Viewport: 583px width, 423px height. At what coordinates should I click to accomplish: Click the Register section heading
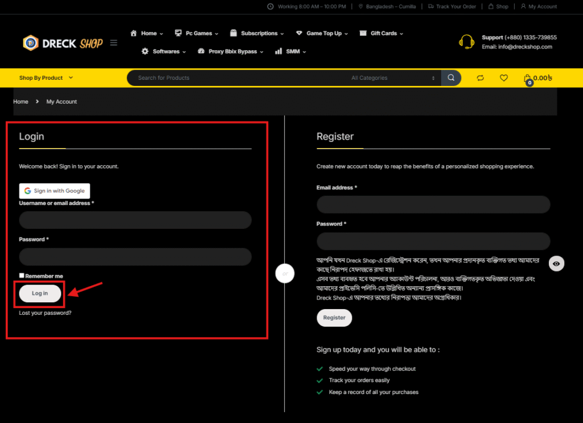coord(335,137)
